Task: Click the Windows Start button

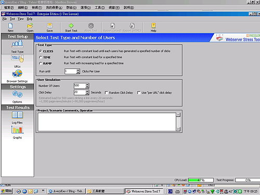Action: pyautogui.click(x=6, y=191)
